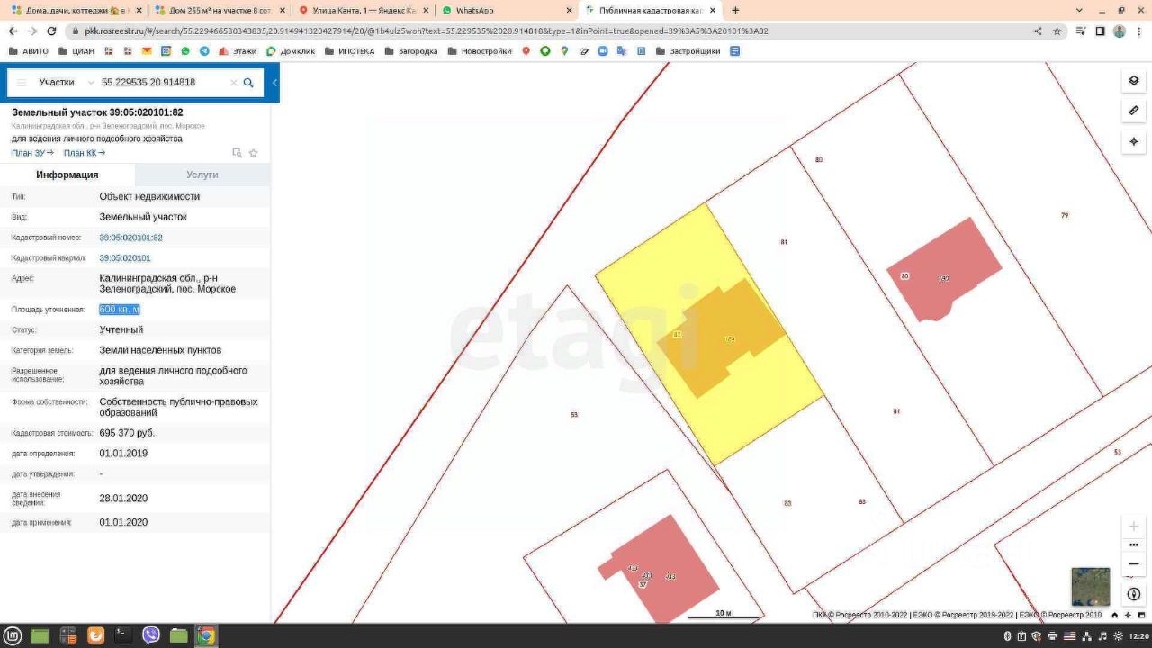Image resolution: width=1152 pixels, height=648 pixels.
Task: Open the АВИТО bookmarks folder
Action: click(x=28, y=51)
